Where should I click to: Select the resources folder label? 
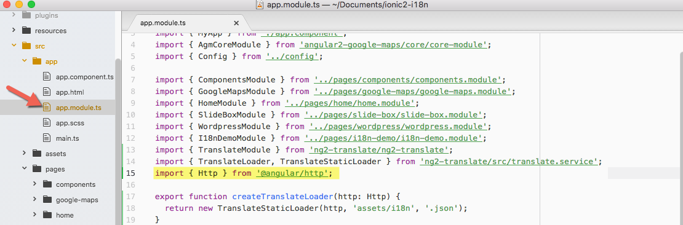coord(50,31)
